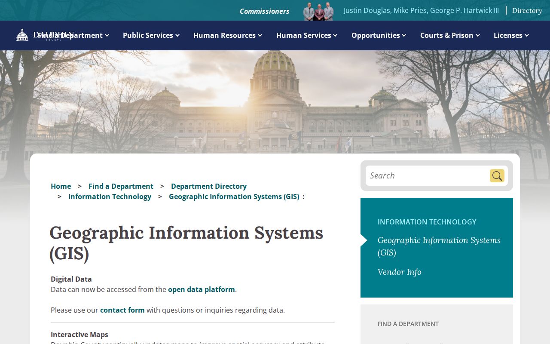Screen dimensions: 550x344
Task: Open the Opportunities menu
Action: (376, 35)
